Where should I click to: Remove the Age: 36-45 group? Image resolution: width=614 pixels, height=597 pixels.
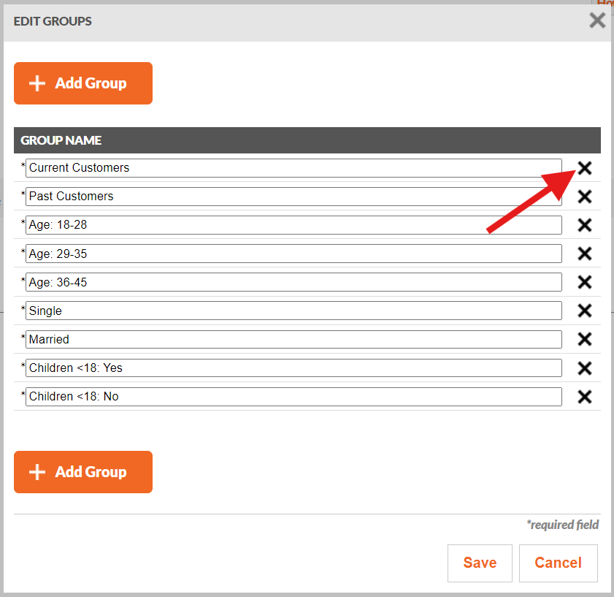584,282
